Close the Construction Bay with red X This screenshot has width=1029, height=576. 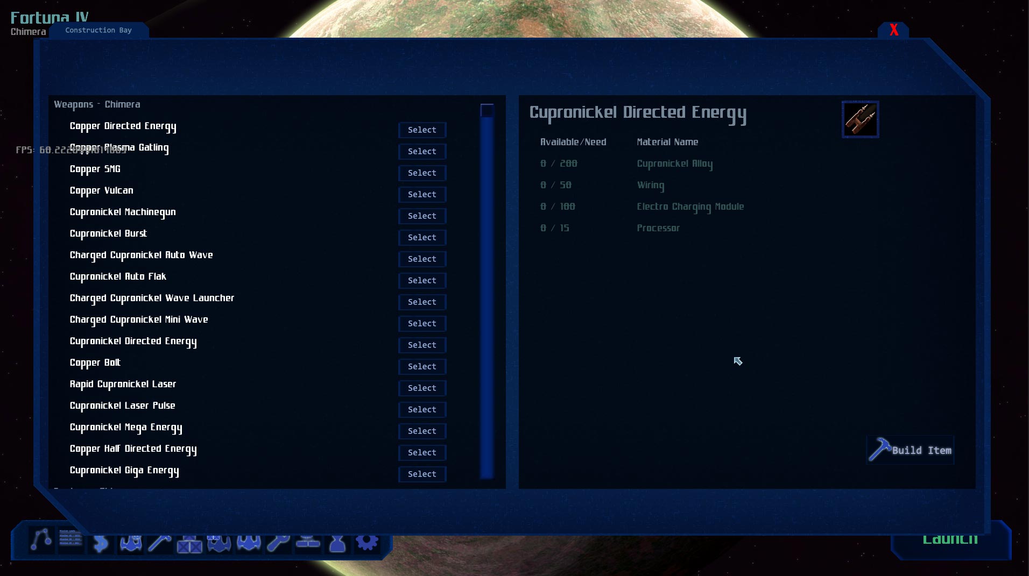(x=893, y=30)
